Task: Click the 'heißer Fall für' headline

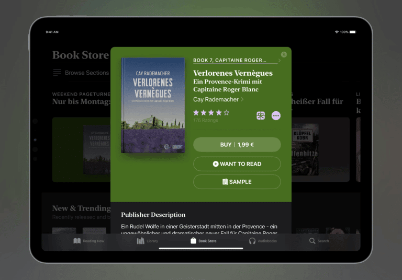Action: click(x=317, y=102)
